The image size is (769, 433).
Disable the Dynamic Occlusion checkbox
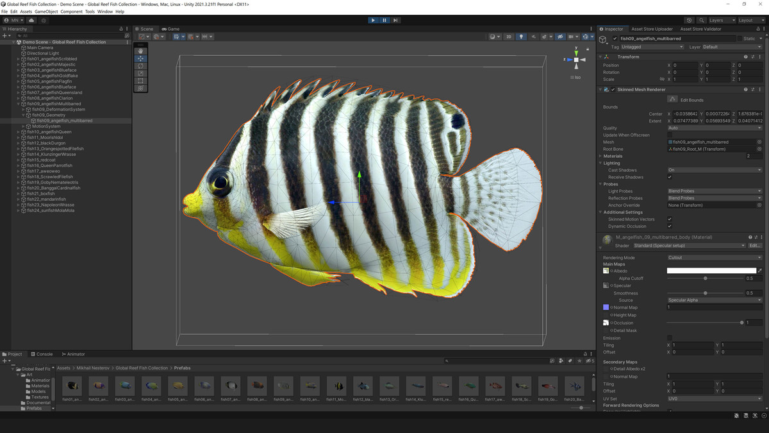pos(670,226)
